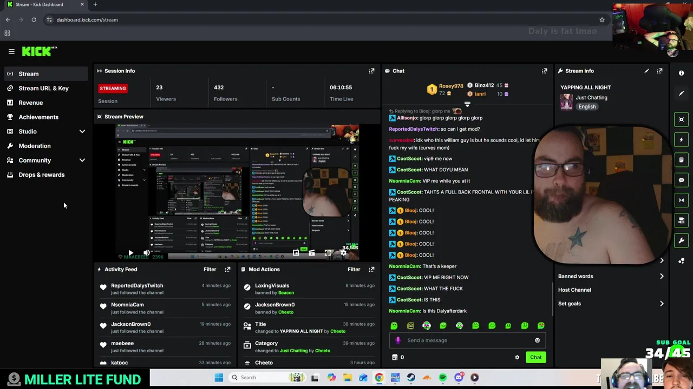Pop out the Mod Actions panel
Image resolution: width=693 pixels, height=389 pixels.
[x=371, y=269]
